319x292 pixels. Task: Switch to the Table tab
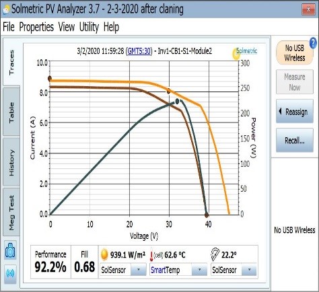pyautogui.click(x=11, y=112)
